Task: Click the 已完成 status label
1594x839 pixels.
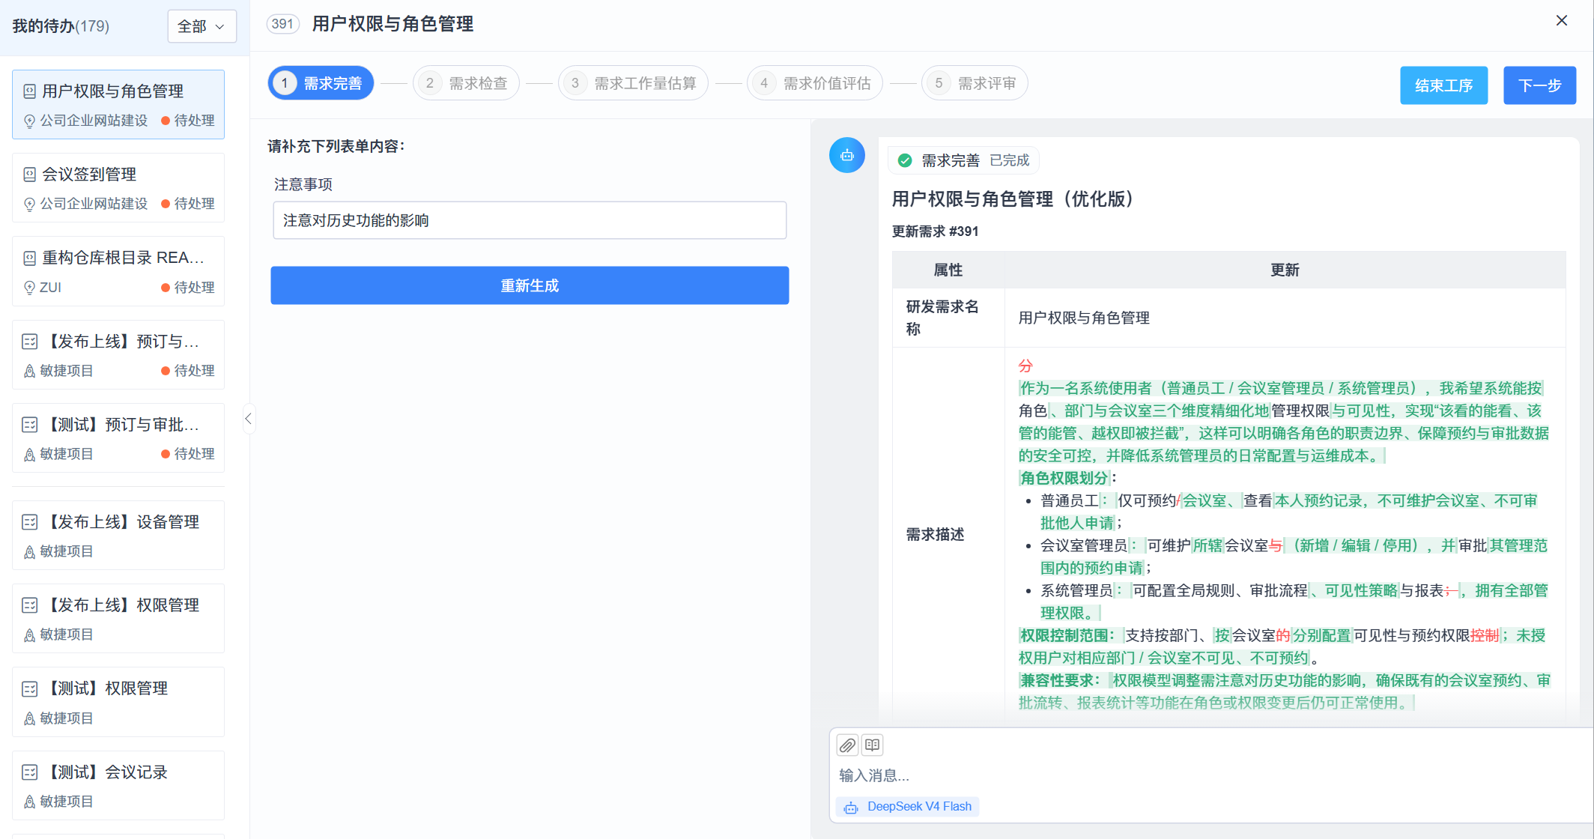Action: tap(1009, 160)
